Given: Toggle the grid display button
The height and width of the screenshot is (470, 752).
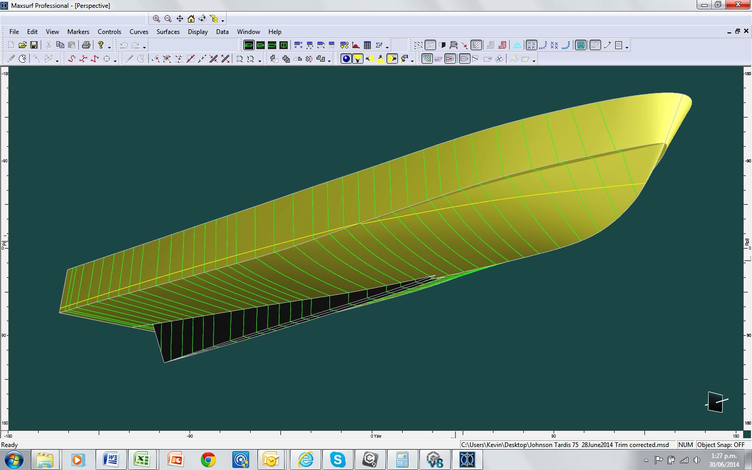Looking at the screenshot, I should (581, 45).
